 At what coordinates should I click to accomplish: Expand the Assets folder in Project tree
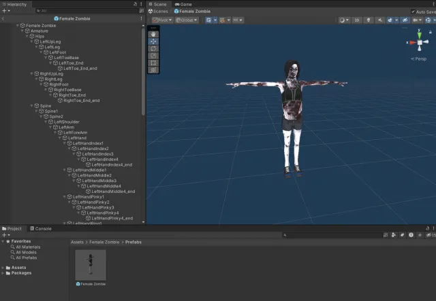click(x=3, y=268)
